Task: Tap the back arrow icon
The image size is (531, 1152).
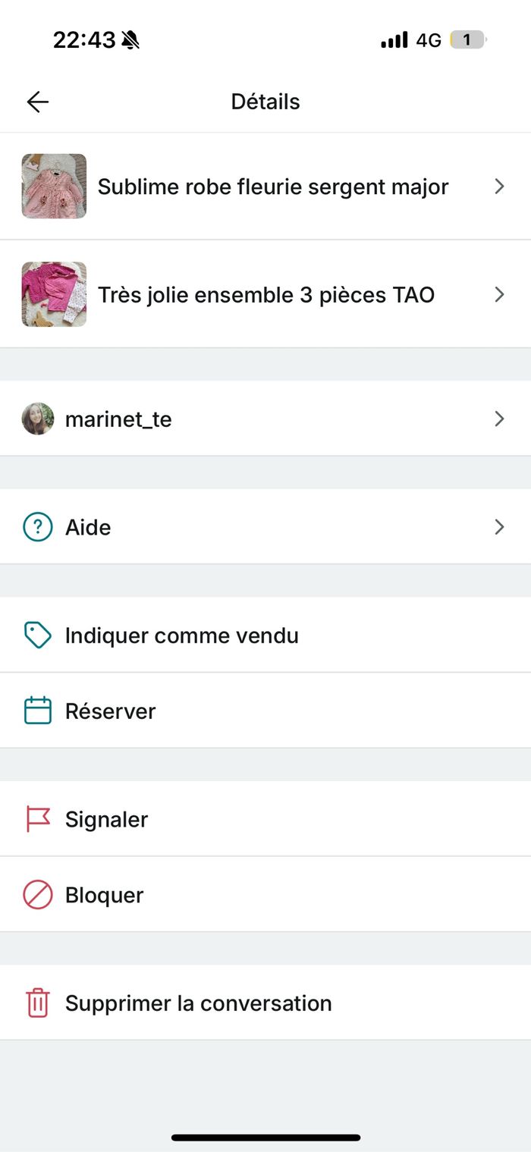Action: 37,102
